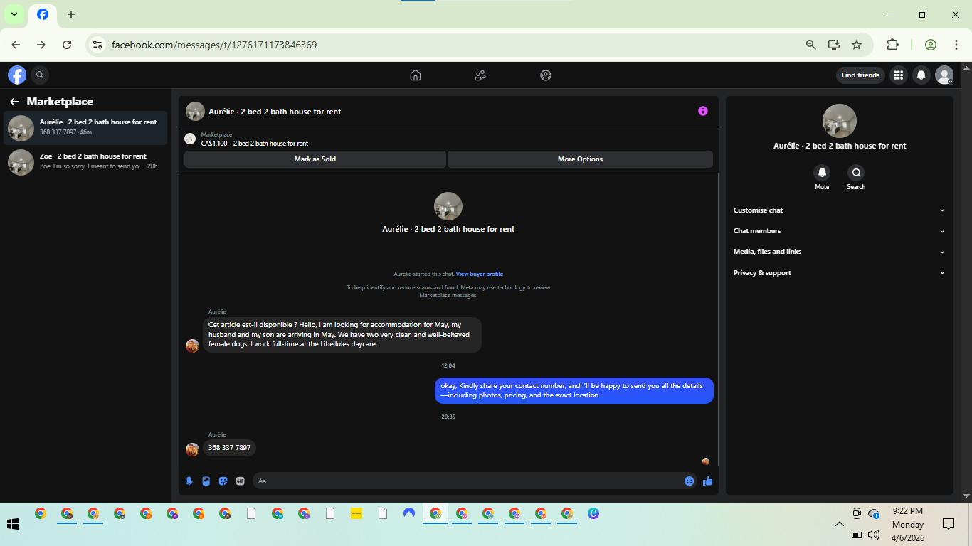Expand the Customise chat section
This screenshot has width=972, height=546.
pos(840,210)
